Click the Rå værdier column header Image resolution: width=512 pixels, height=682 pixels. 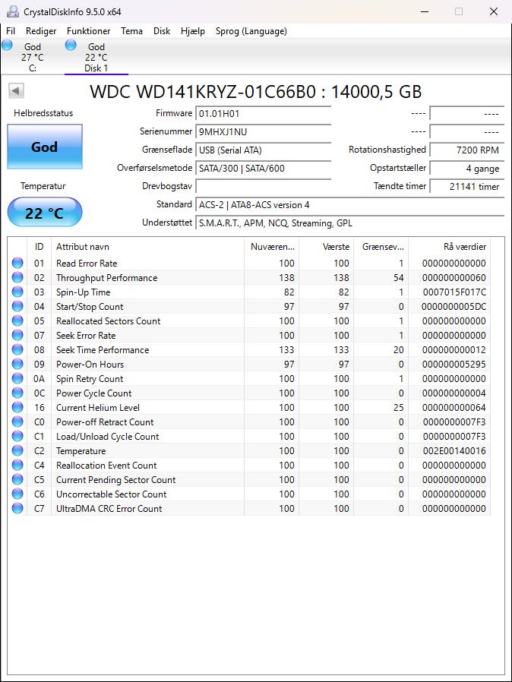(x=450, y=247)
